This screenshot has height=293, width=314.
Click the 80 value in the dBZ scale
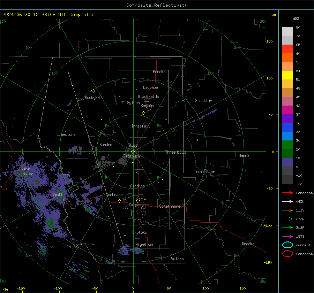298,28
